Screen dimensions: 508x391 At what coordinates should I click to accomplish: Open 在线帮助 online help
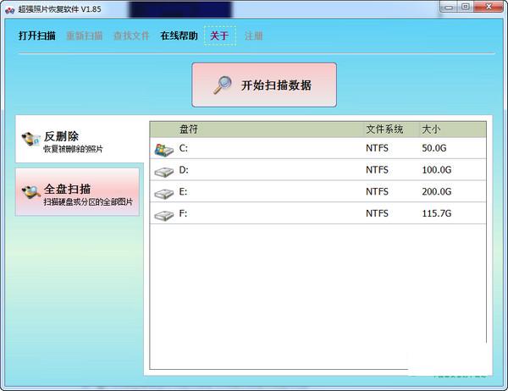click(179, 36)
